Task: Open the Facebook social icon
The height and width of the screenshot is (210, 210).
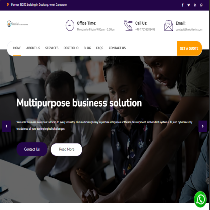Action: coord(183,5)
